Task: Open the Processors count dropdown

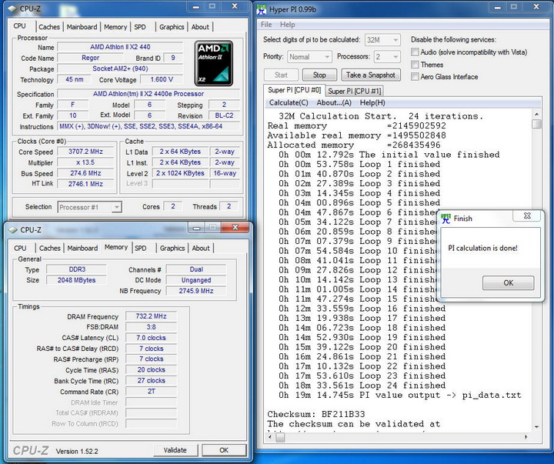Action: coord(387,56)
